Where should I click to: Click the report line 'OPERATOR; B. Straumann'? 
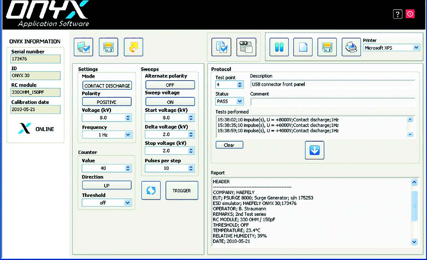click(x=240, y=209)
